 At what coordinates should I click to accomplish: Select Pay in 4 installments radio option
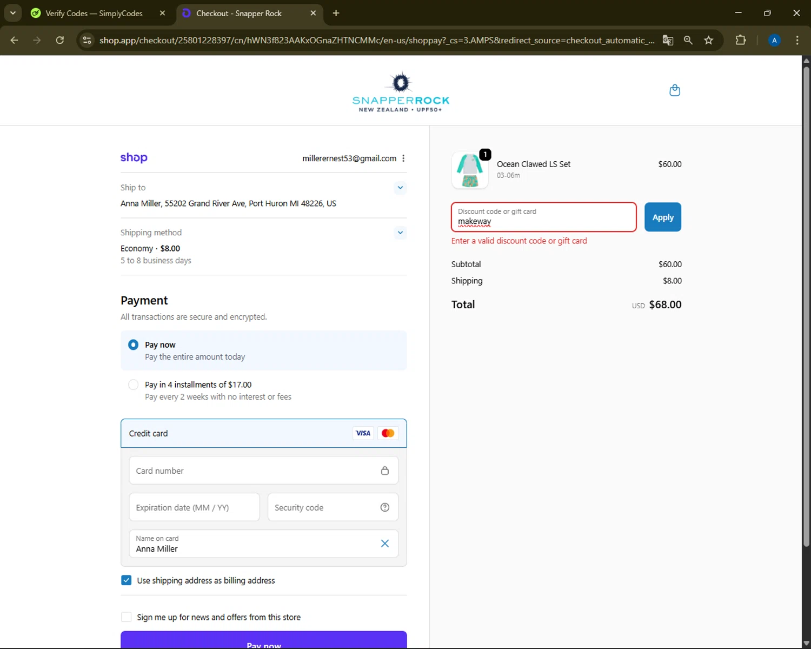[x=133, y=385]
